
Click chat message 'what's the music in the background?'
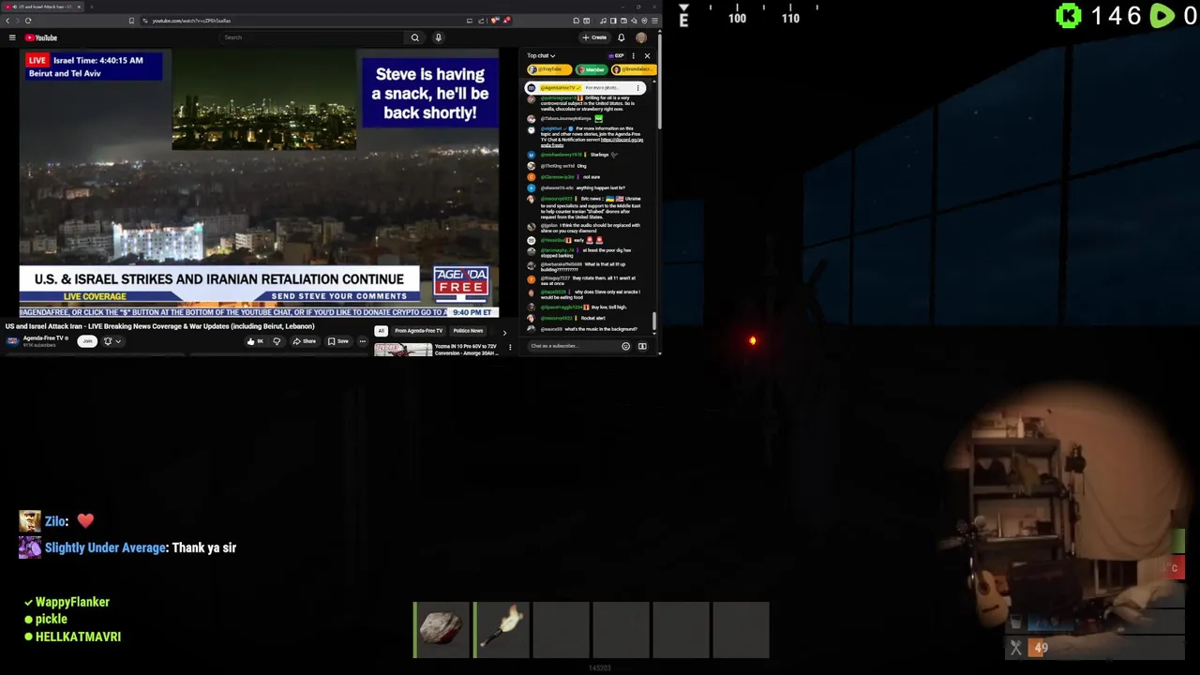click(x=601, y=329)
